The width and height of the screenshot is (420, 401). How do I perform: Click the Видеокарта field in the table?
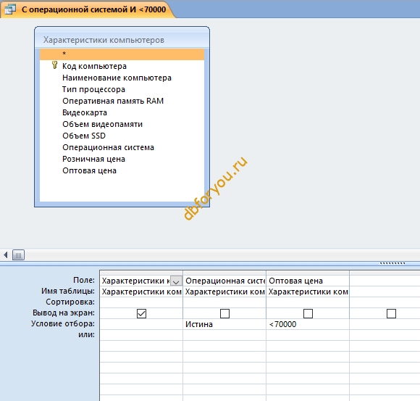[x=85, y=112]
